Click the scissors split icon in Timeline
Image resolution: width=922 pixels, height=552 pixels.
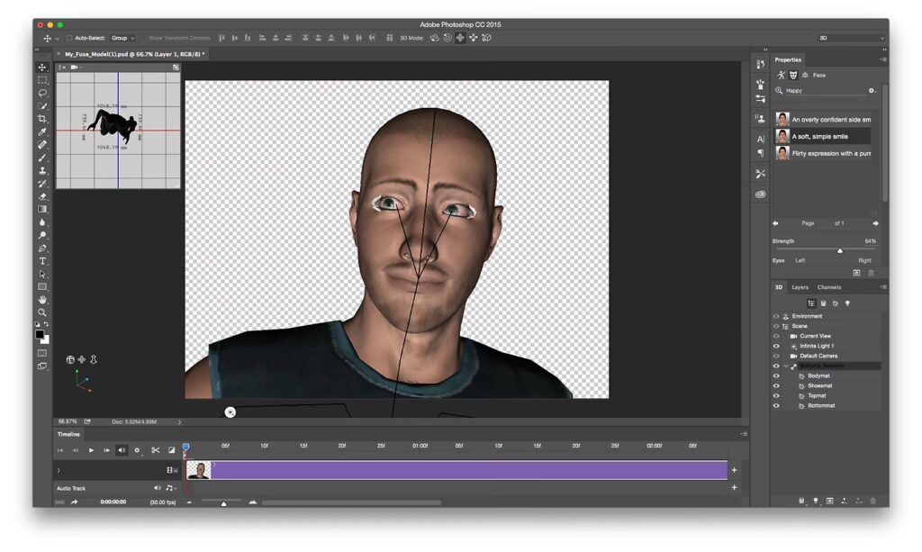tap(155, 450)
